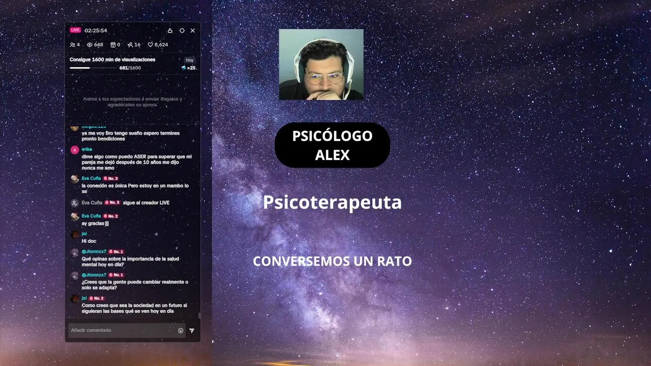
Task: Open the settings gear in the LIVE panel
Action: [182, 30]
